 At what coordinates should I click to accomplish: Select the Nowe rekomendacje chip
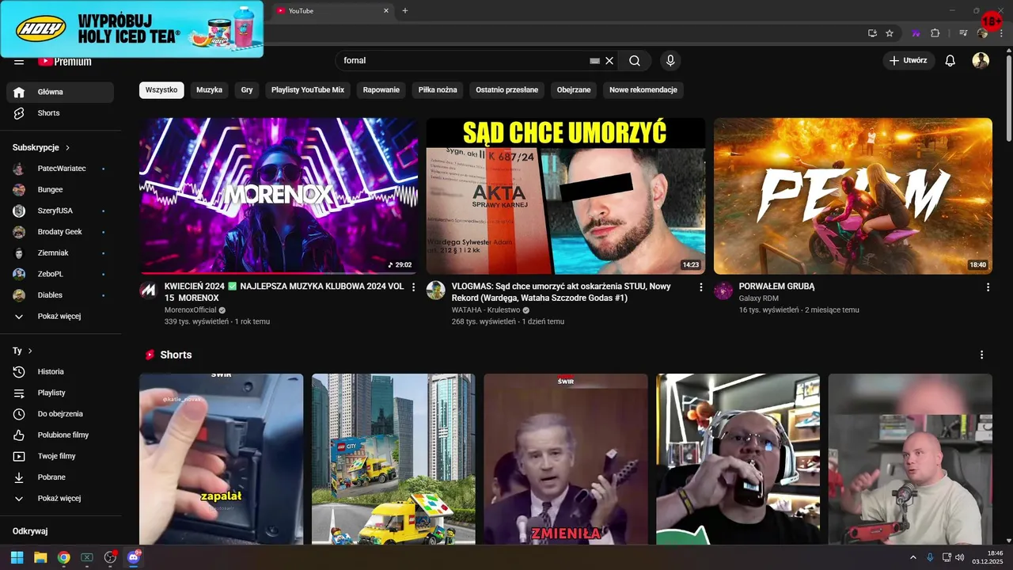(x=643, y=90)
